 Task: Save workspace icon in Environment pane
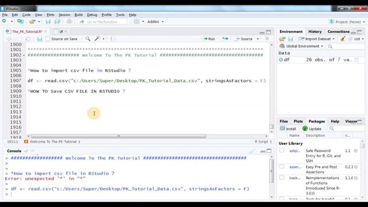(x=290, y=39)
